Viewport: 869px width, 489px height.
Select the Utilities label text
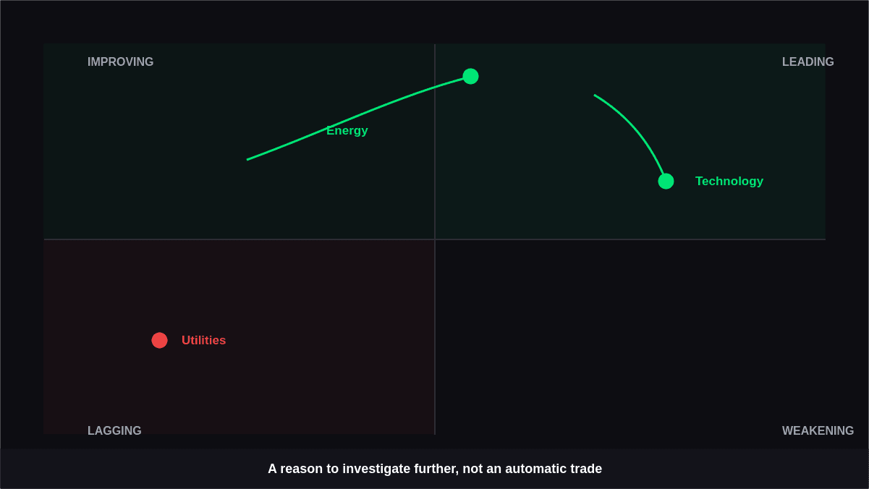(x=203, y=340)
